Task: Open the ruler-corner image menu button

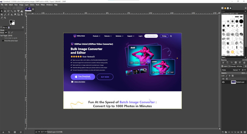Action: [26, 13]
